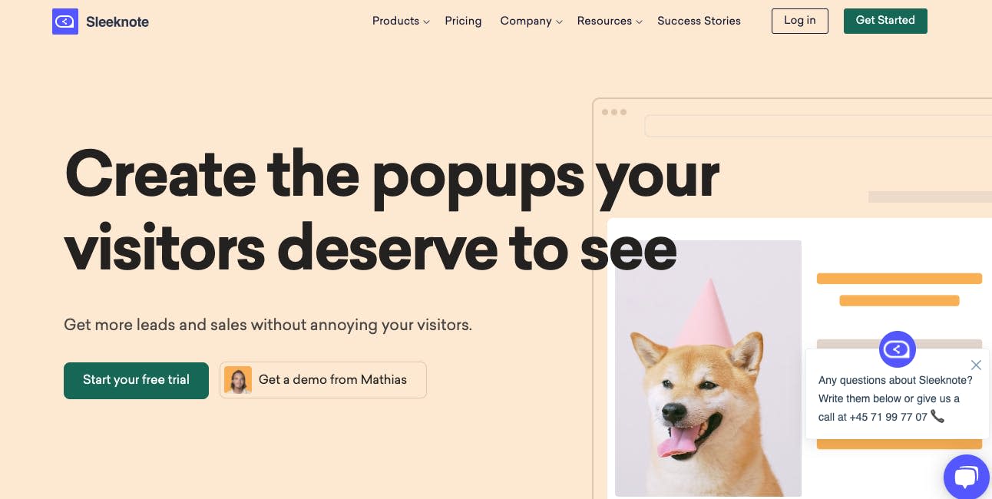
Task: Click the three dots in browser mockup
Action: coord(613,112)
